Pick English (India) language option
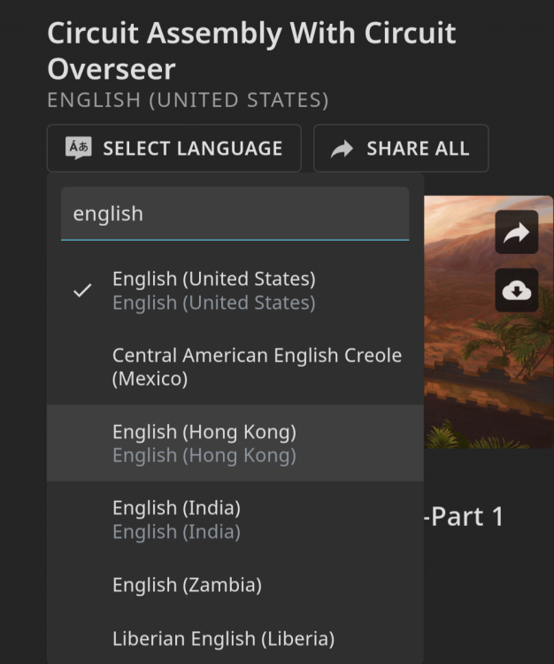Viewport: 554px width, 664px height. click(176, 508)
